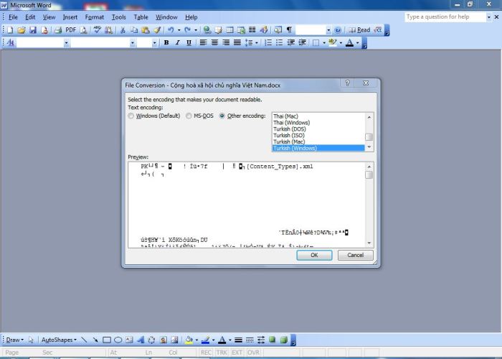Select the Windows (Default) encoding radio
Viewport: 502px width, 359px height.
[131, 116]
